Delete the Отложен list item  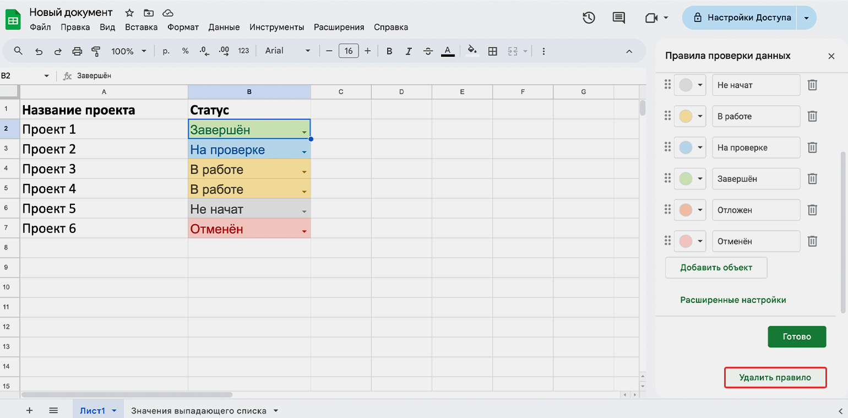pos(812,210)
